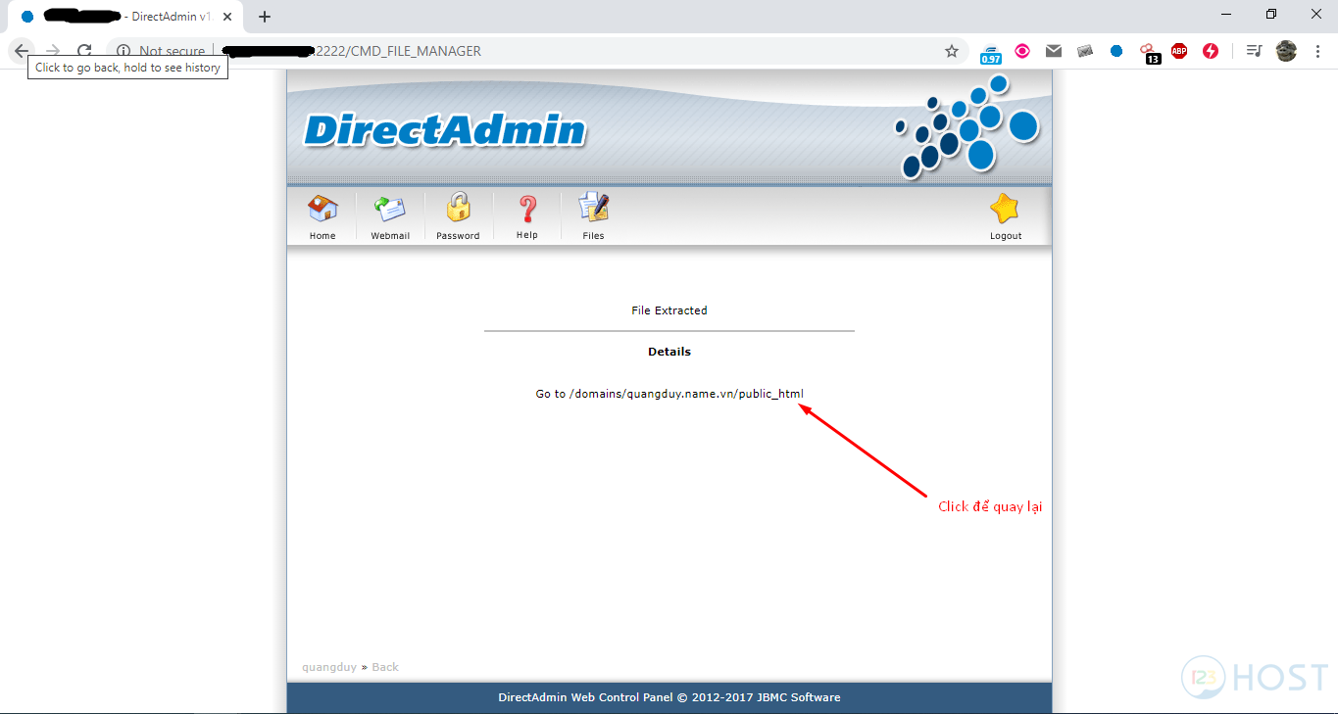This screenshot has height=714, width=1338.
Task: Click the Not secure site info
Action: (162, 51)
